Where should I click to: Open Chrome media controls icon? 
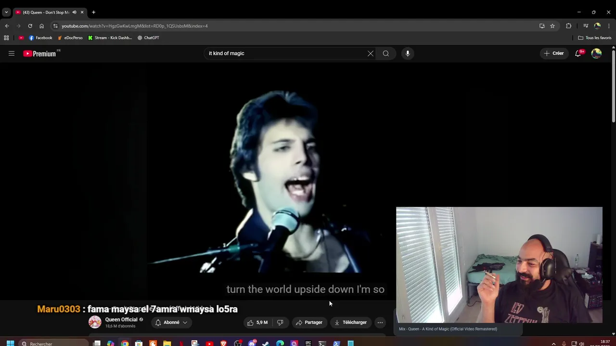[586, 26]
